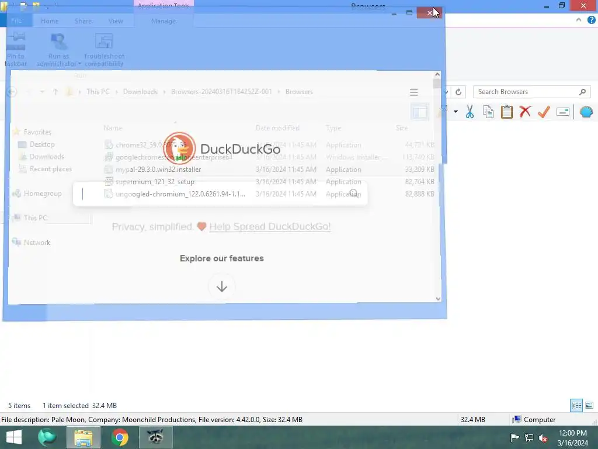Switch to the Share ribbon tab
The width and height of the screenshot is (598, 449).
click(83, 21)
